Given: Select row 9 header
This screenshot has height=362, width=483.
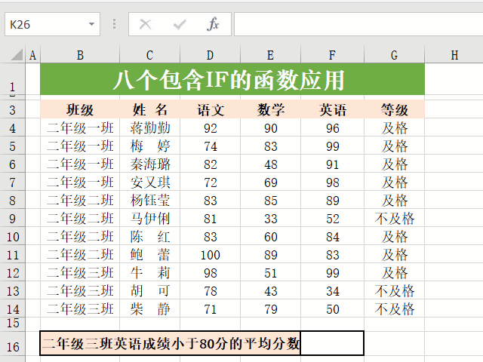Looking at the screenshot, I should 12,218.
